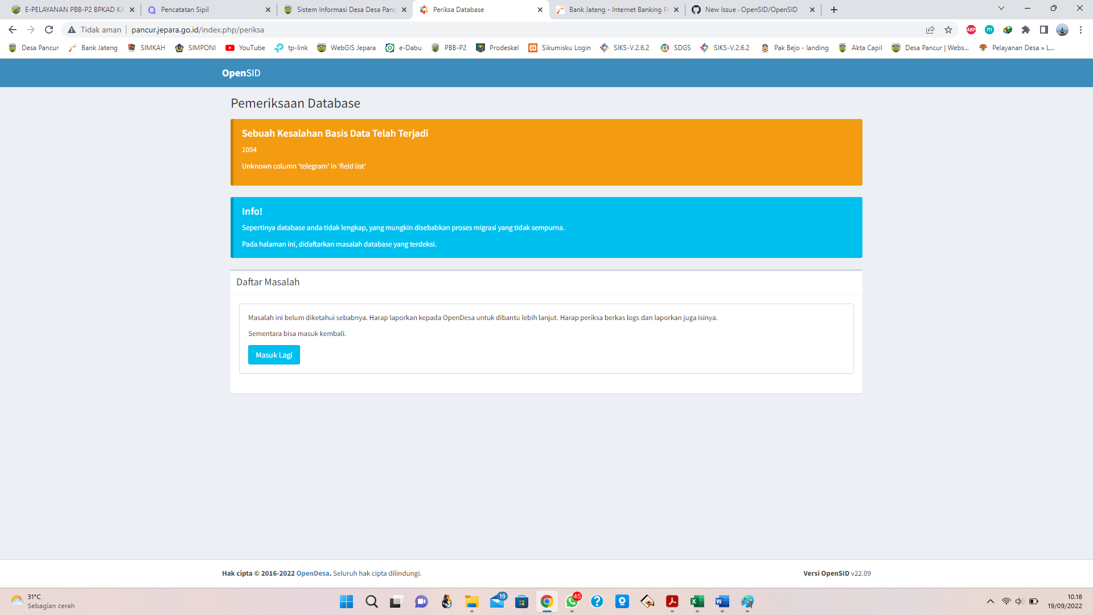Open the OpenDesa footer link
1093x615 pixels.
312,573
